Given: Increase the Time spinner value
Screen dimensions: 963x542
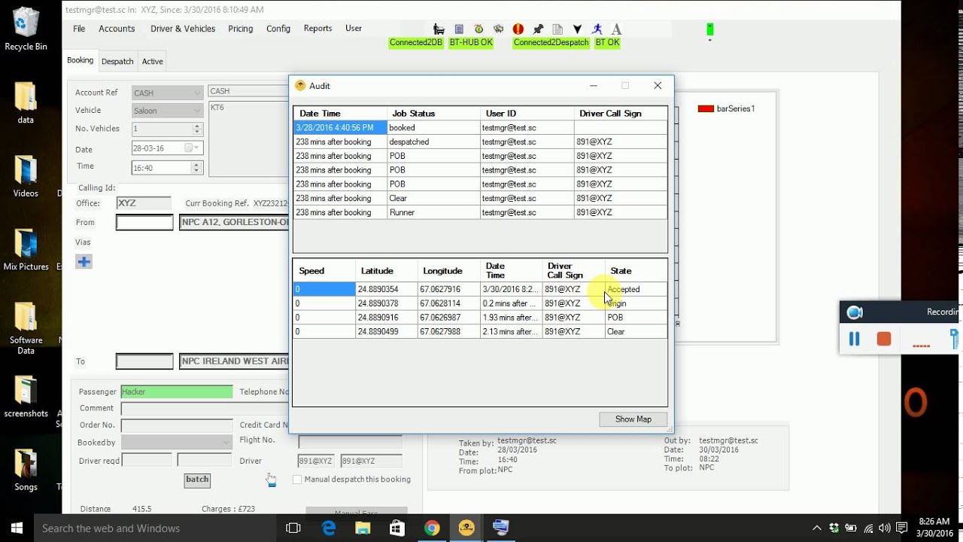Looking at the screenshot, I should click(197, 164).
